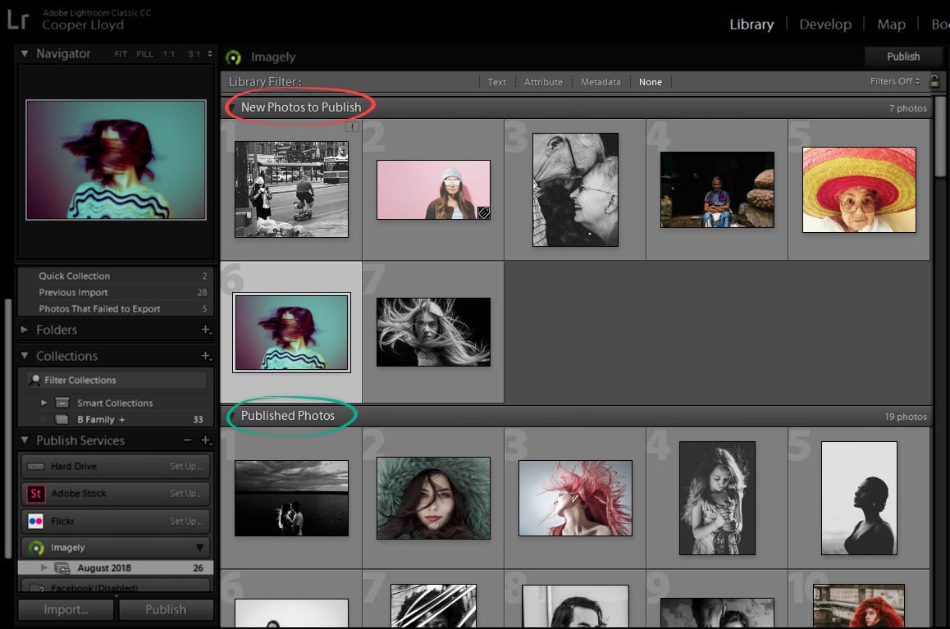Click the Hard Drive service icon

pos(36,466)
